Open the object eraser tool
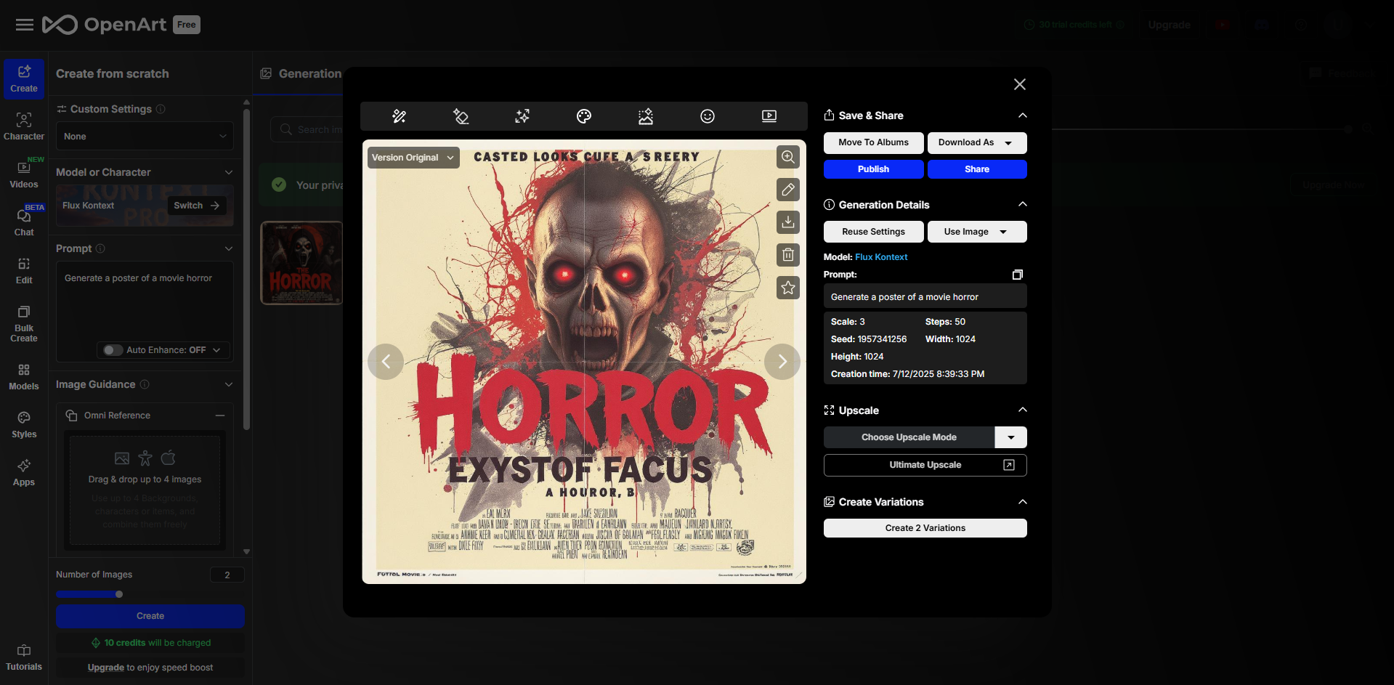The width and height of the screenshot is (1394, 685). click(x=461, y=115)
